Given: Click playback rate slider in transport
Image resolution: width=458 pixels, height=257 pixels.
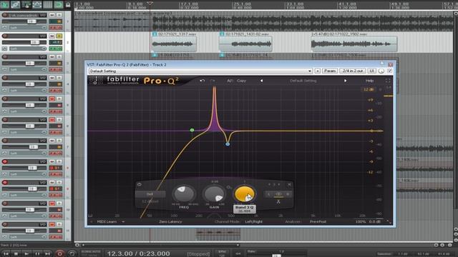Looking at the screenshot, I should [277, 256].
